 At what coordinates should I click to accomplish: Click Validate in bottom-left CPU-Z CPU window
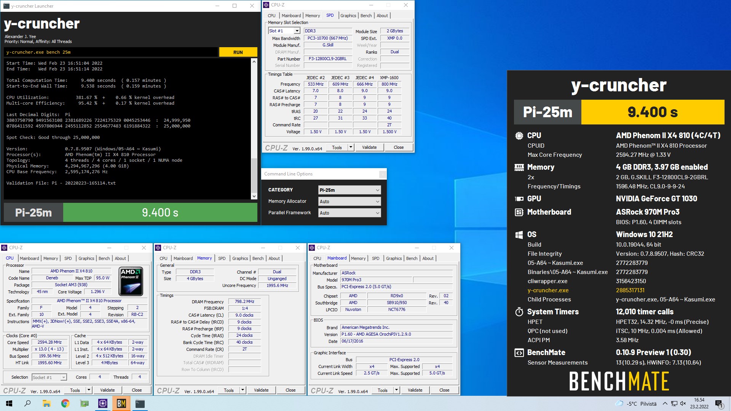click(107, 390)
